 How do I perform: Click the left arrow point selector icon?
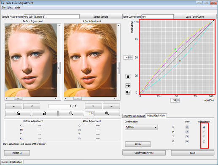(x=128, y=86)
